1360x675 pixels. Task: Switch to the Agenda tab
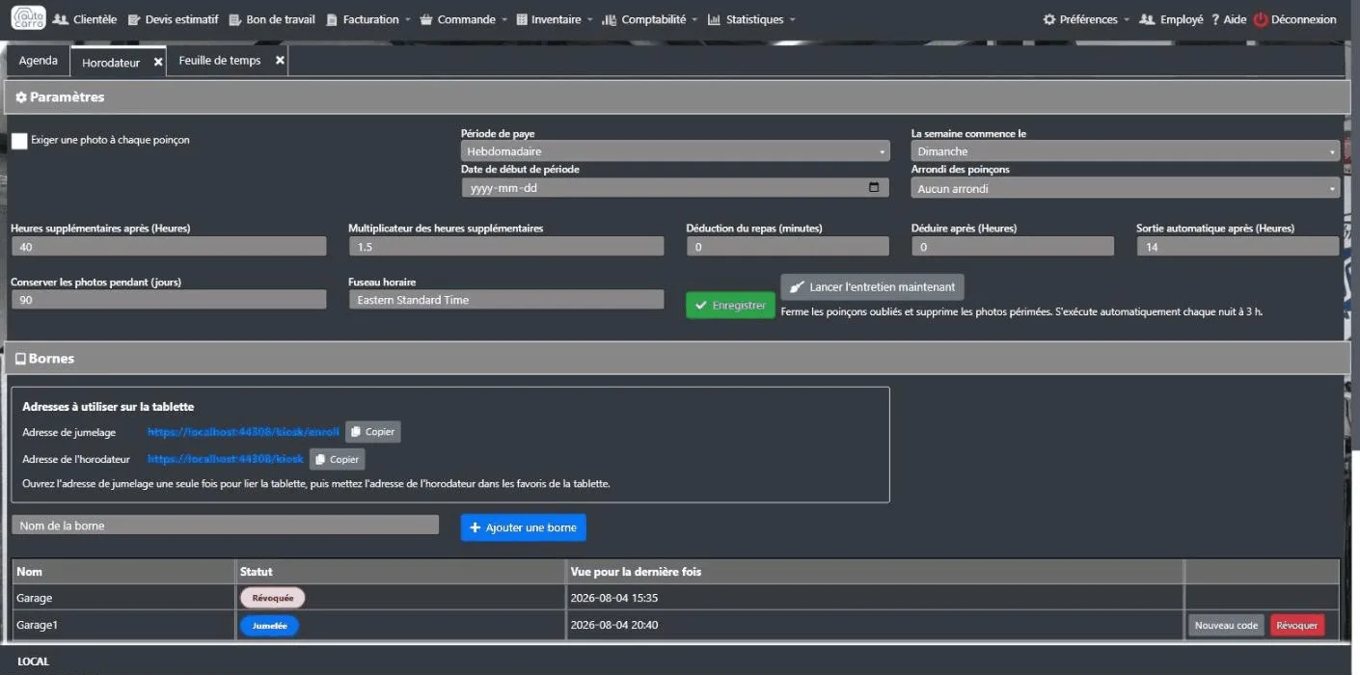point(39,60)
